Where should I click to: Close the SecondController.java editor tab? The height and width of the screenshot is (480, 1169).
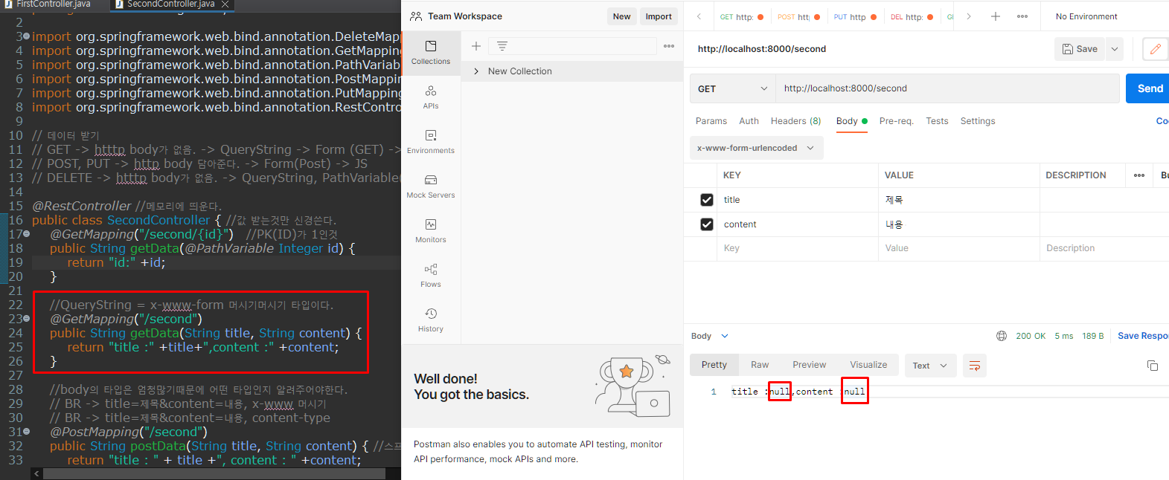point(225,4)
